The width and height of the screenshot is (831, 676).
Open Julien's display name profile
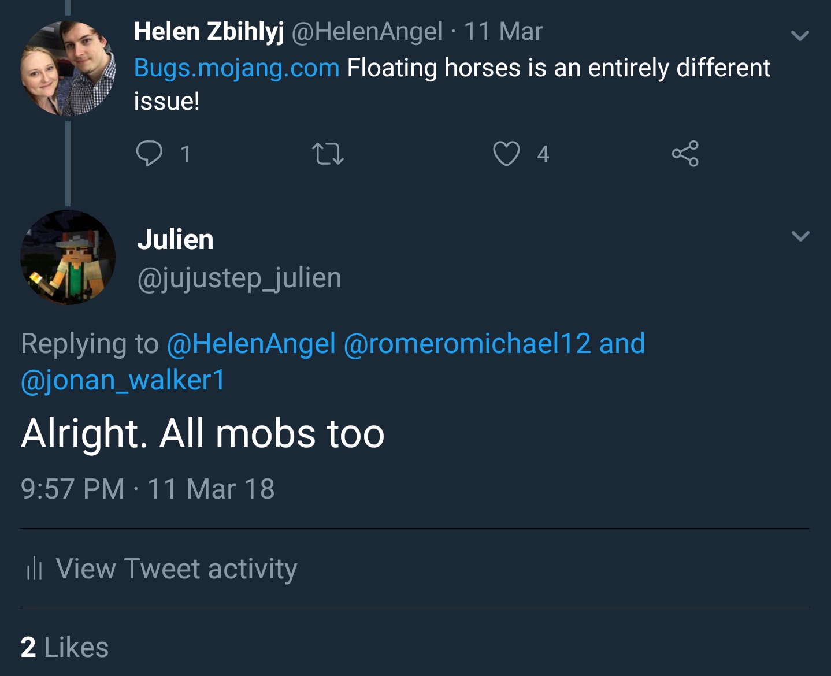(x=175, y=239)
